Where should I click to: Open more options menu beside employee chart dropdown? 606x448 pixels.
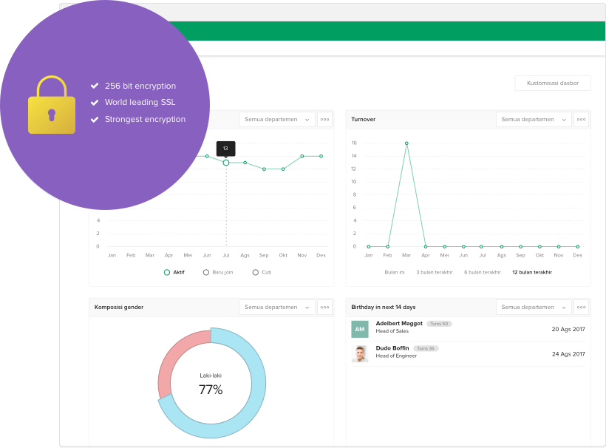[324, 120]
